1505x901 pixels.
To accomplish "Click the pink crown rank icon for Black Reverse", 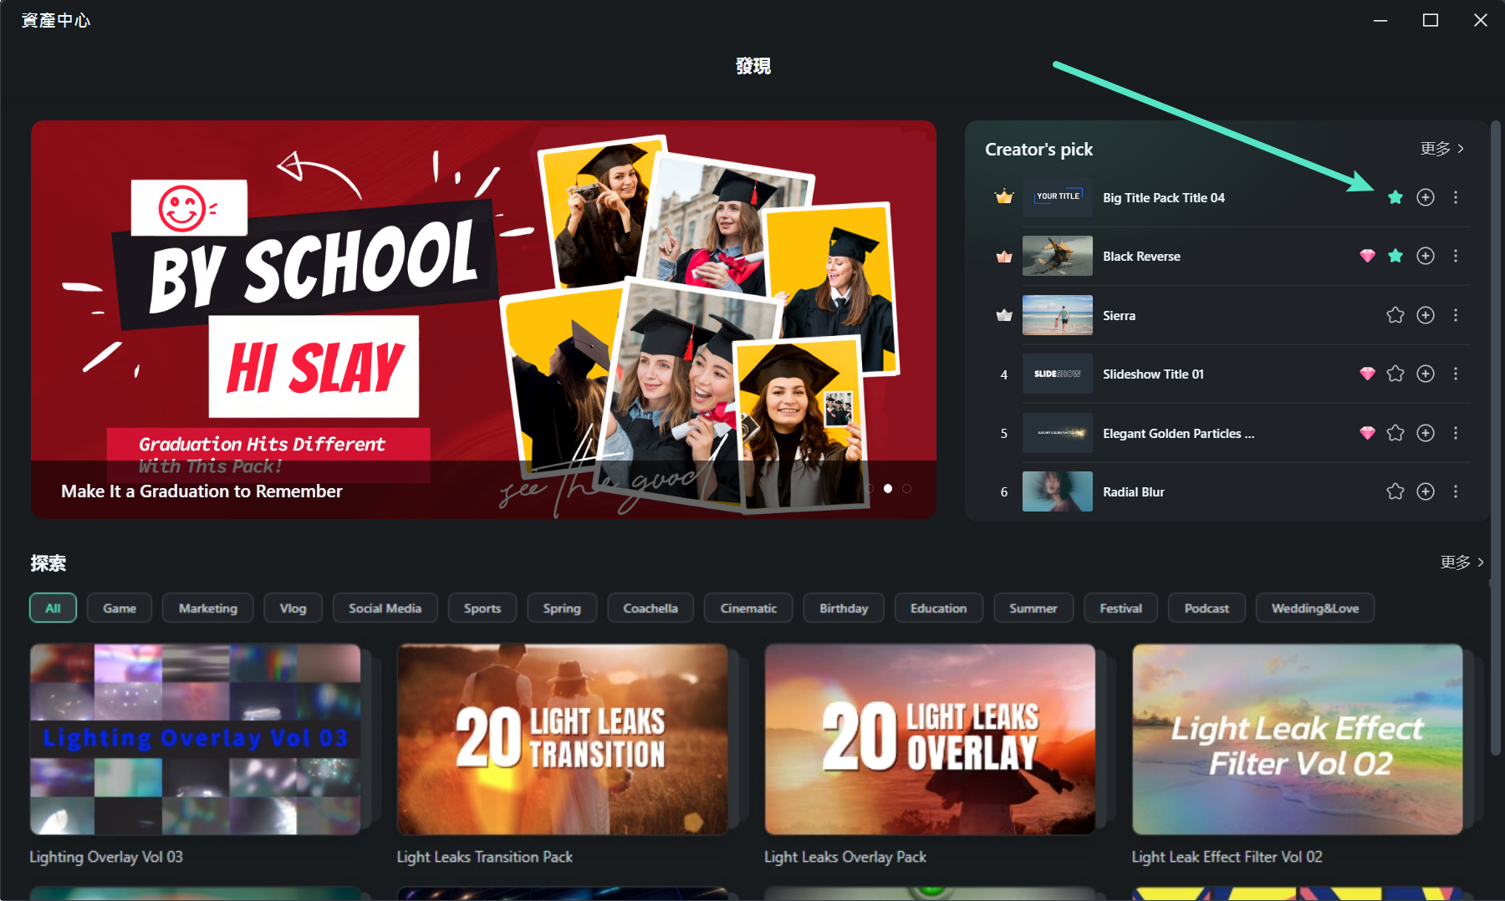I will point(1004,257).
